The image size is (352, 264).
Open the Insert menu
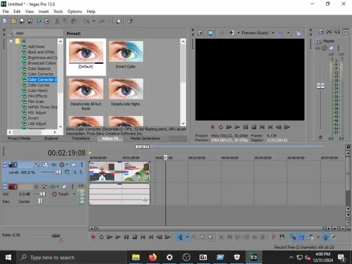(43, 11)
